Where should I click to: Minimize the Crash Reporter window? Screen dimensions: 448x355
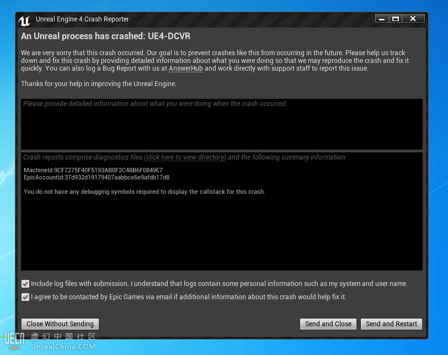(x=382, y=19)
